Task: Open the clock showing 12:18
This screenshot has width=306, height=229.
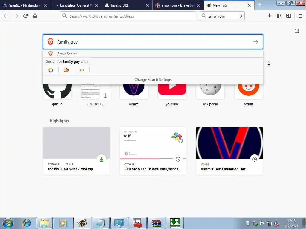Action: 291,223
